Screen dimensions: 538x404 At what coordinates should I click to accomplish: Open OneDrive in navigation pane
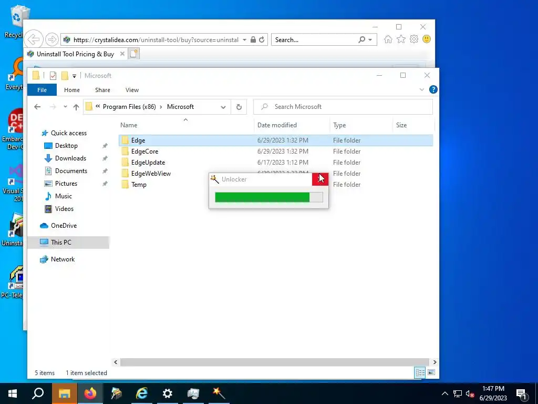pos(64,226)
